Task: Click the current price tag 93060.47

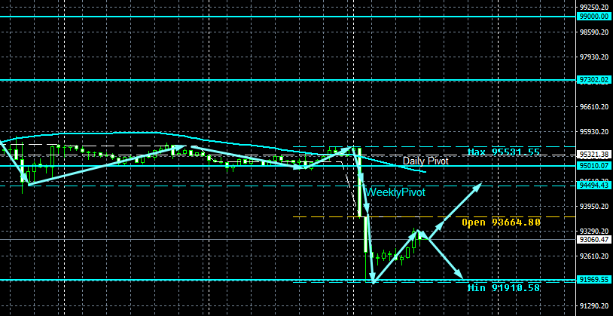Action: point(593,239)
